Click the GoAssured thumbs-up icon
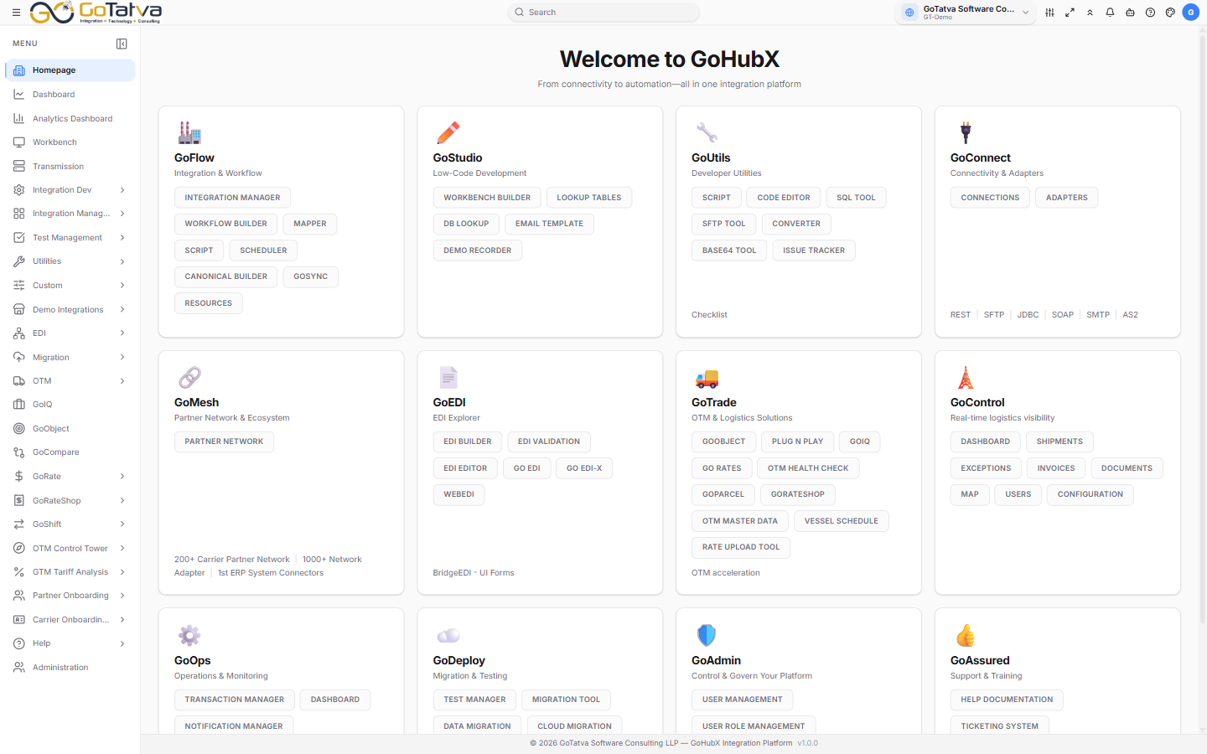The width and height of the screenshot is (1207, 754). (x=966, y=635)
